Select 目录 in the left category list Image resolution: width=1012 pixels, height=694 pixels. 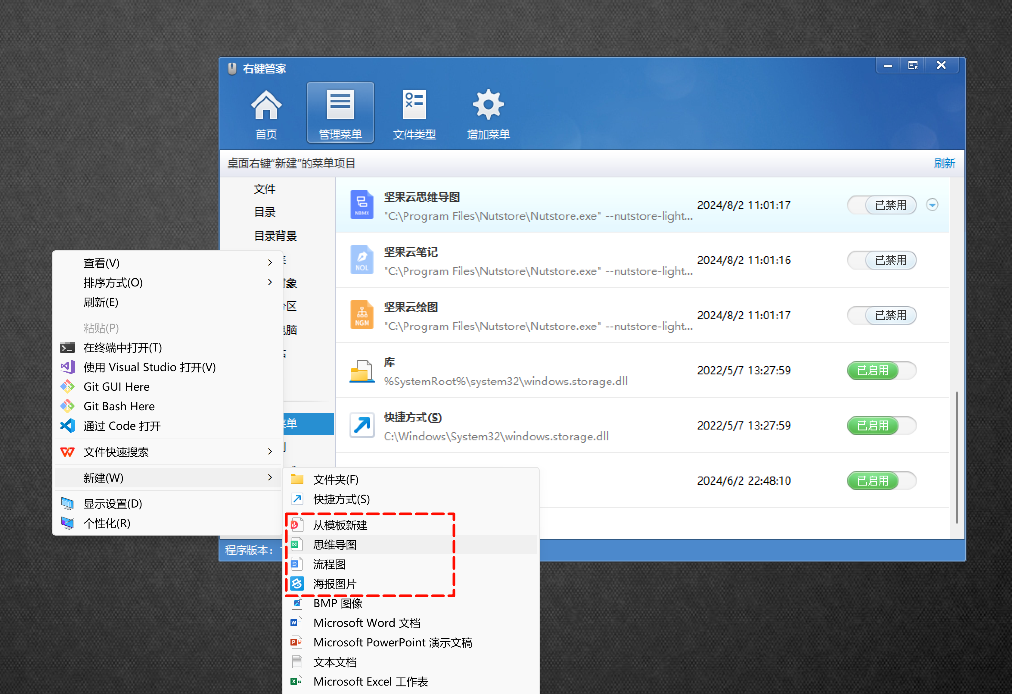[x=264, y=212]
